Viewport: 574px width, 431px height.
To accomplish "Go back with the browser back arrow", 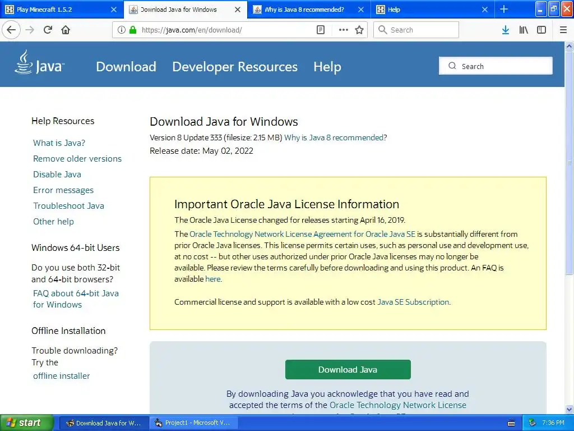I will (x=11, y=30).
